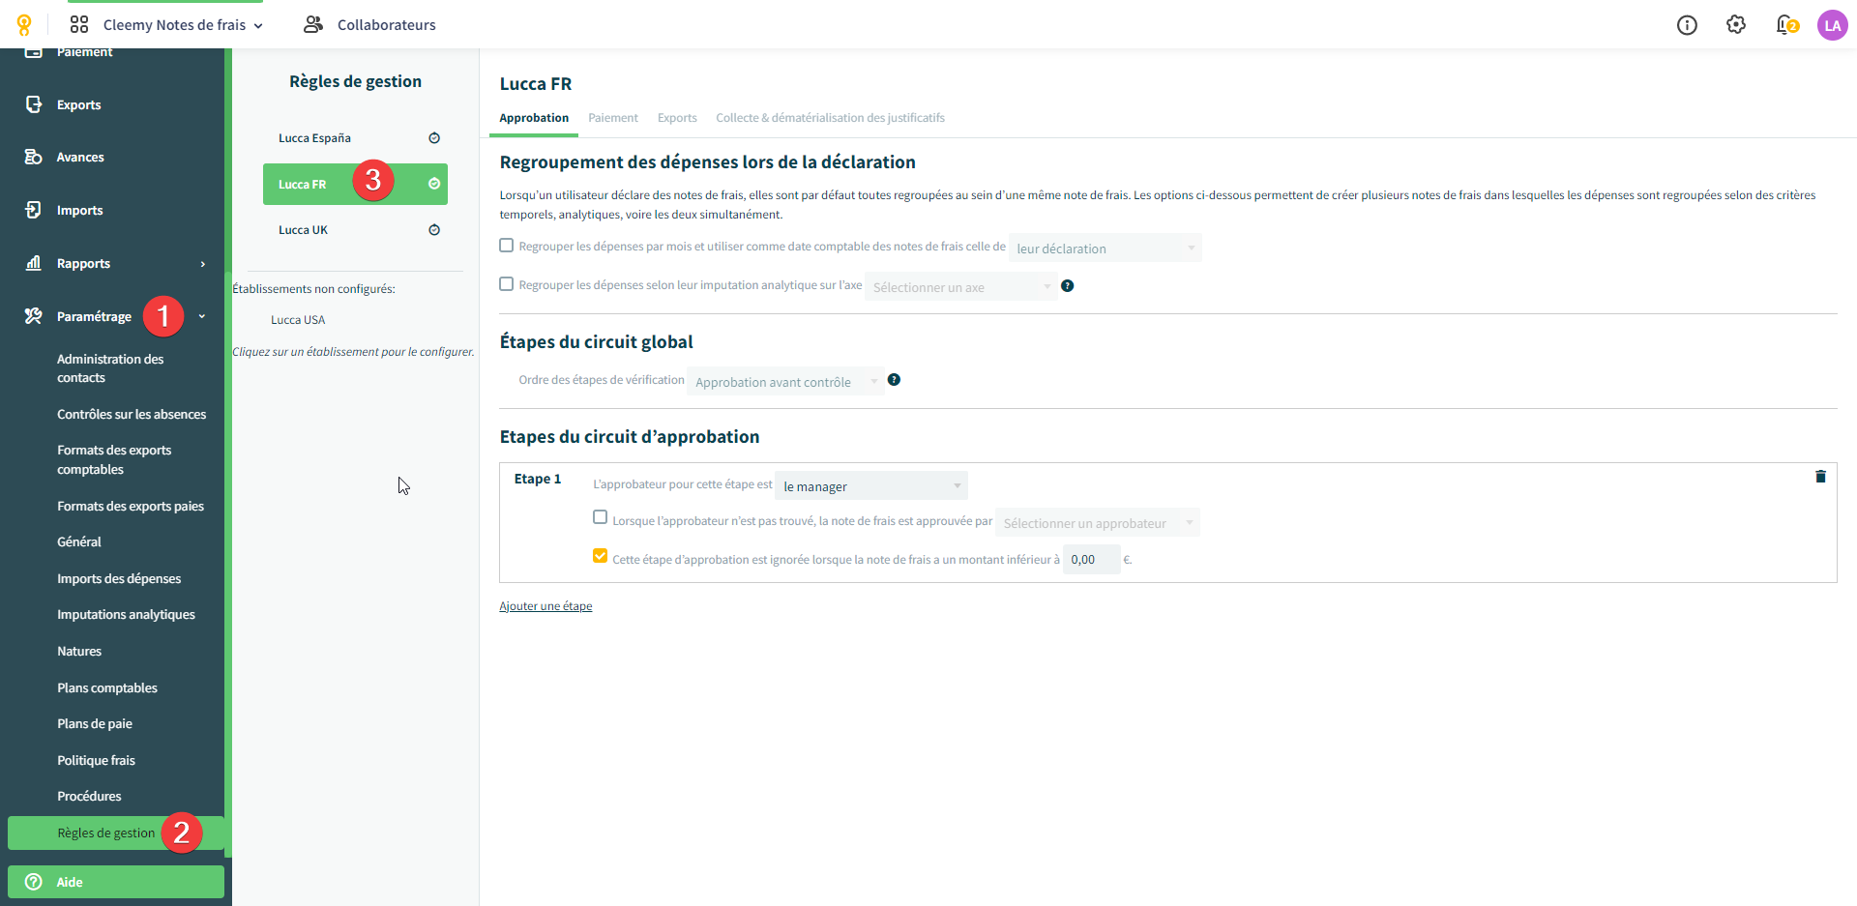Click the Lucca logo icon
Image resolution: width=1857 pixels, height=906 pixels.
(24, 25)
